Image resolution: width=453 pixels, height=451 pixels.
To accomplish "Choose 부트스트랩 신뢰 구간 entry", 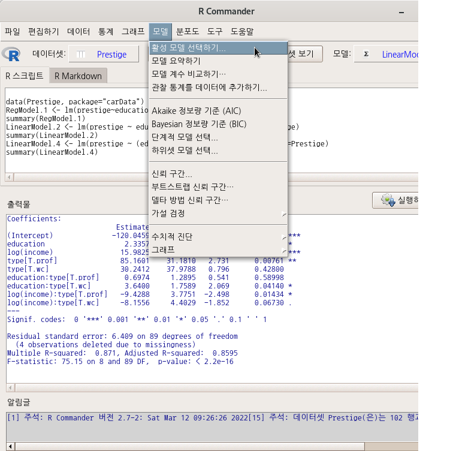I will click(218, 187).
